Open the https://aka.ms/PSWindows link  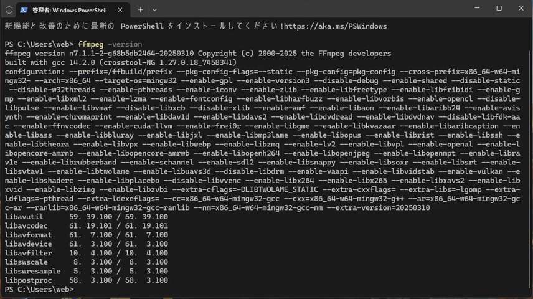(336, 26)
